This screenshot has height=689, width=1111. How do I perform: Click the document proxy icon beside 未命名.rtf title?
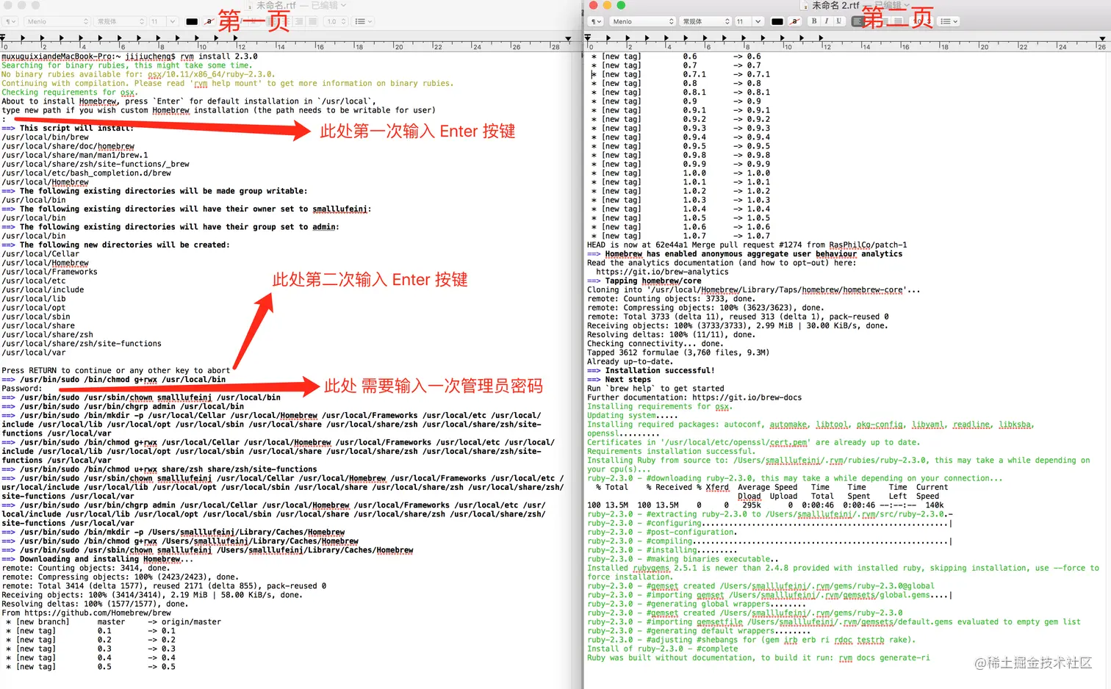pos(249,5)
